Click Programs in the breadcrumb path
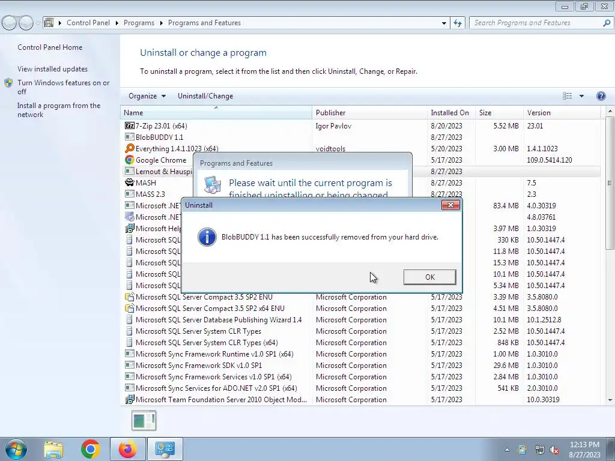This screenshot has width=615, height=461. point(139,23)
